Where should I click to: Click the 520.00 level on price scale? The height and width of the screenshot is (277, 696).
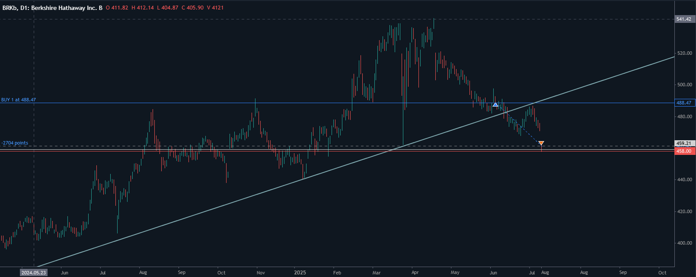click(685, 54)
